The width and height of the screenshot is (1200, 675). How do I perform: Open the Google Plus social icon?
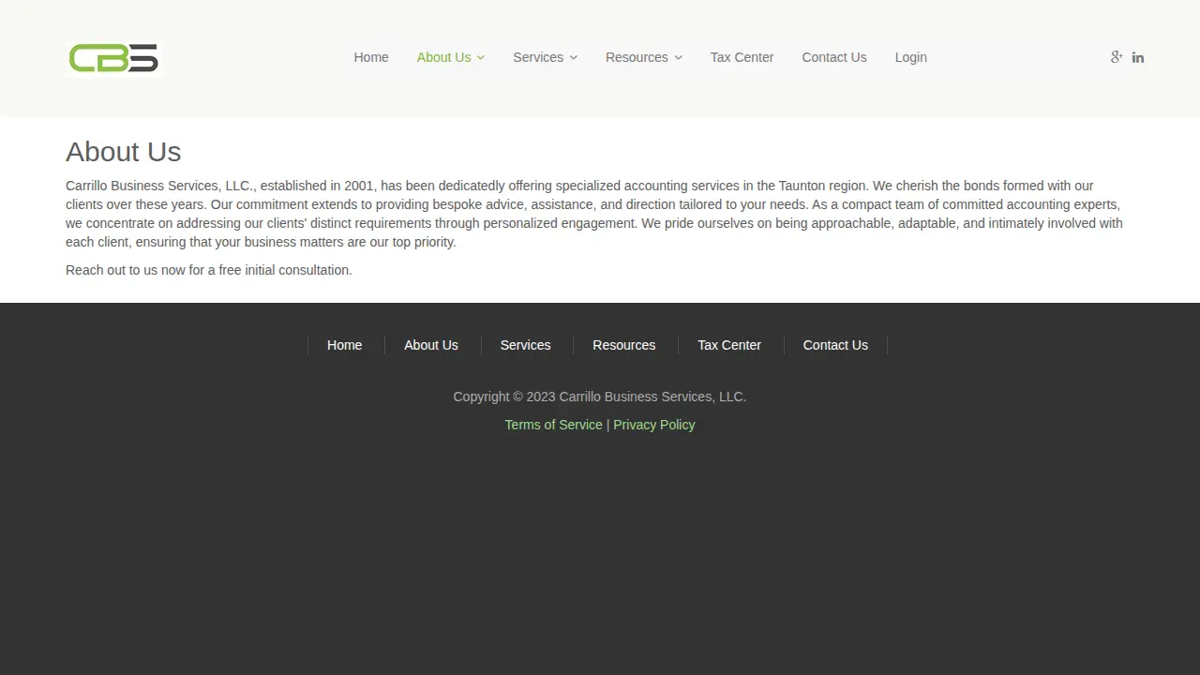pos(1117,57)
